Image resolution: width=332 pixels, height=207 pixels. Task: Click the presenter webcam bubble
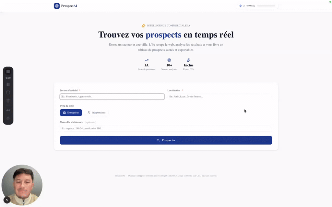pos(22,185)
